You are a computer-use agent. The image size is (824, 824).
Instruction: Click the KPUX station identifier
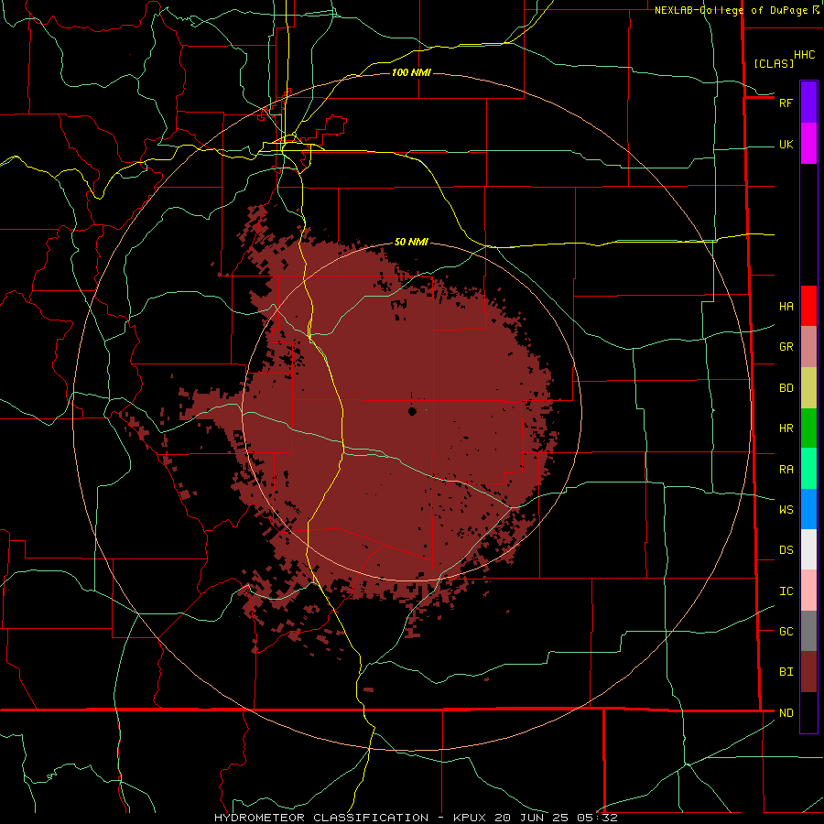pos(471,818)
